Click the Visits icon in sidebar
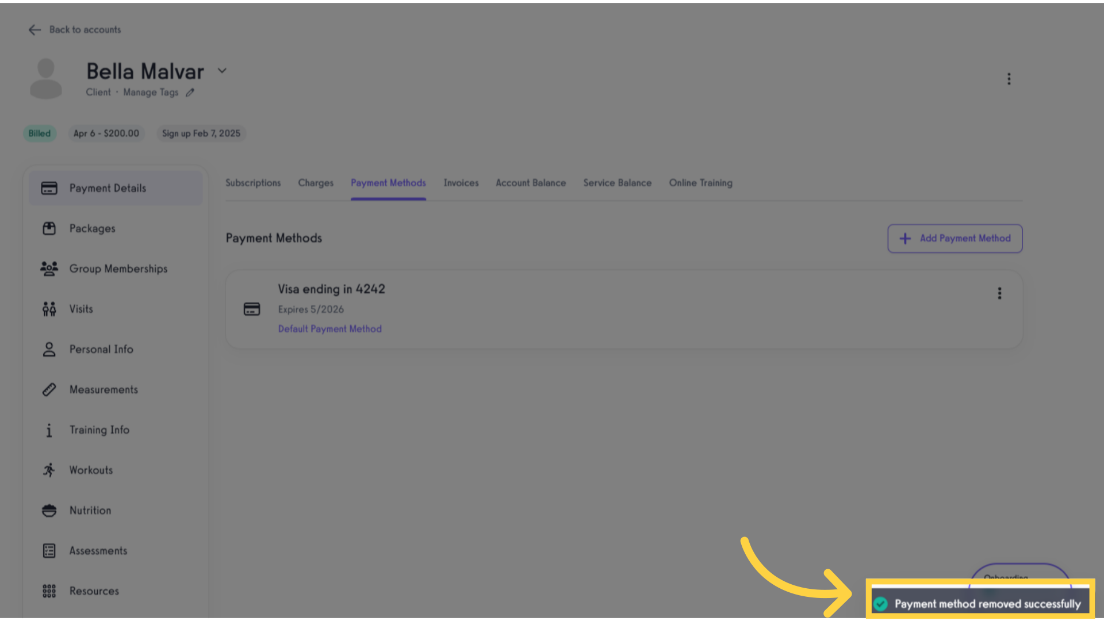 coord(49,309)
